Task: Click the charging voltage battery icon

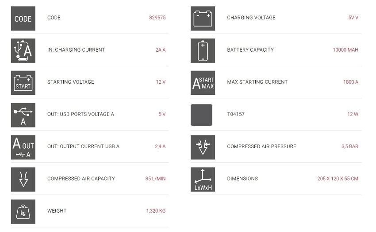Action: pos(203,19)
